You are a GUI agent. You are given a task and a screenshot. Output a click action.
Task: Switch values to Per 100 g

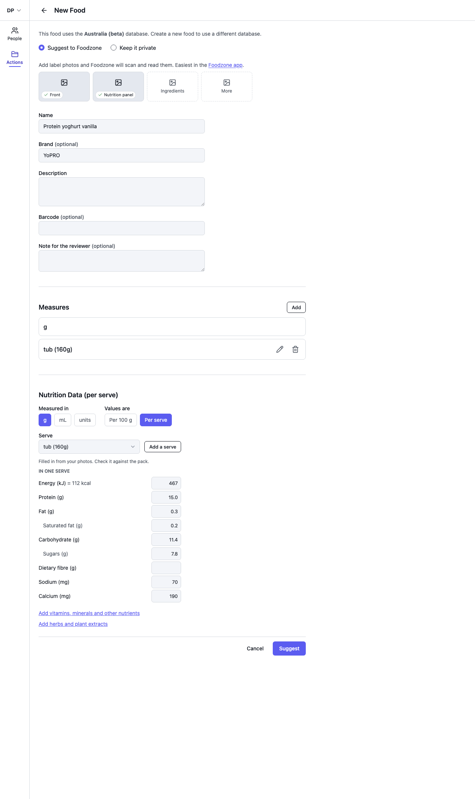pyautogui.click(x=121, y=420)
